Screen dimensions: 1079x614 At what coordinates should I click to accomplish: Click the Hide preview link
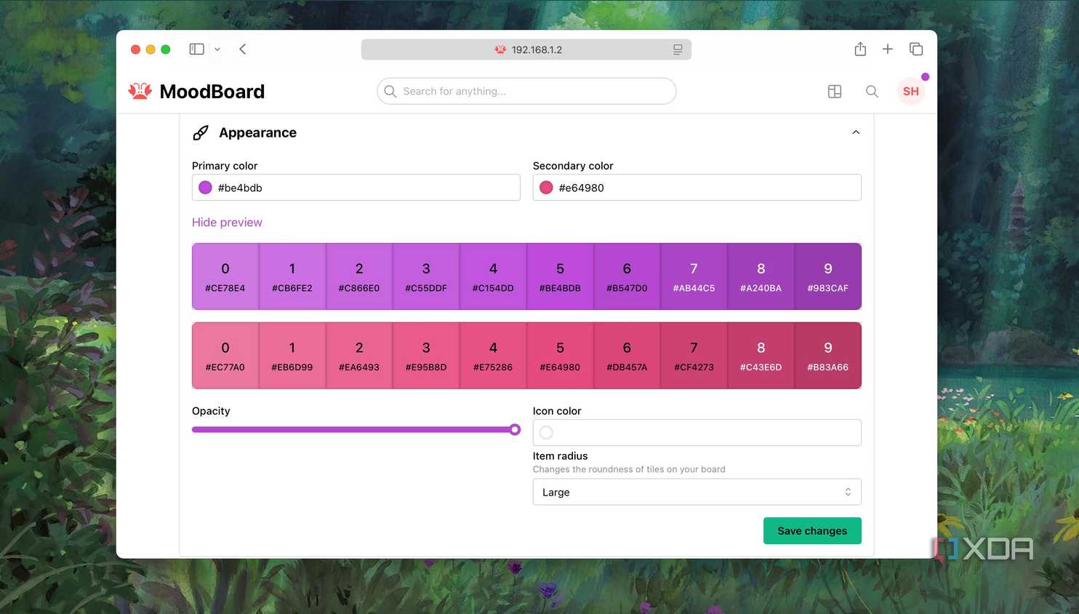[x=227, y=223]
